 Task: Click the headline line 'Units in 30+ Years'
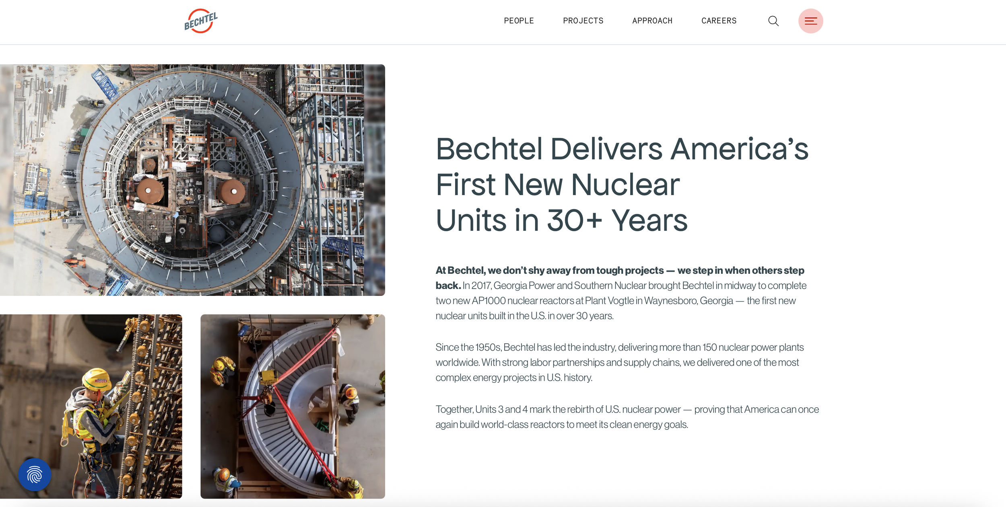coord(561,220)
